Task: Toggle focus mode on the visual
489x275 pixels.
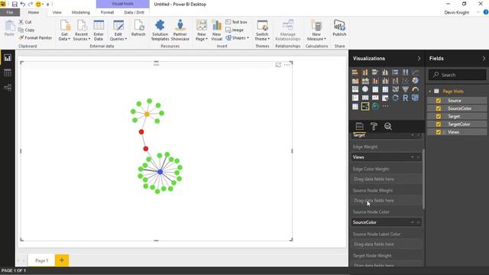Action: click(278, 65)
